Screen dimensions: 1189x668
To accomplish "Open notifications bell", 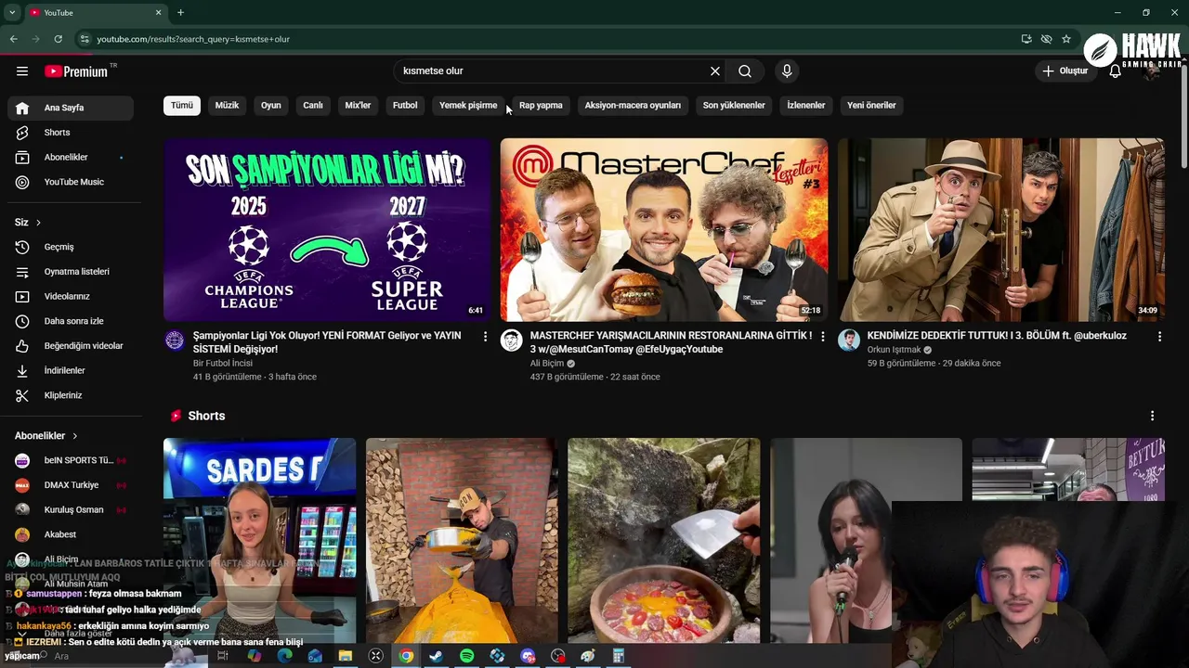I will pyautogui.click(x=1116, y=71).
